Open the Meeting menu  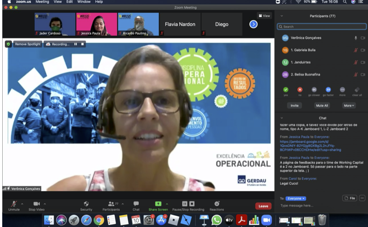tap(42, 2)
